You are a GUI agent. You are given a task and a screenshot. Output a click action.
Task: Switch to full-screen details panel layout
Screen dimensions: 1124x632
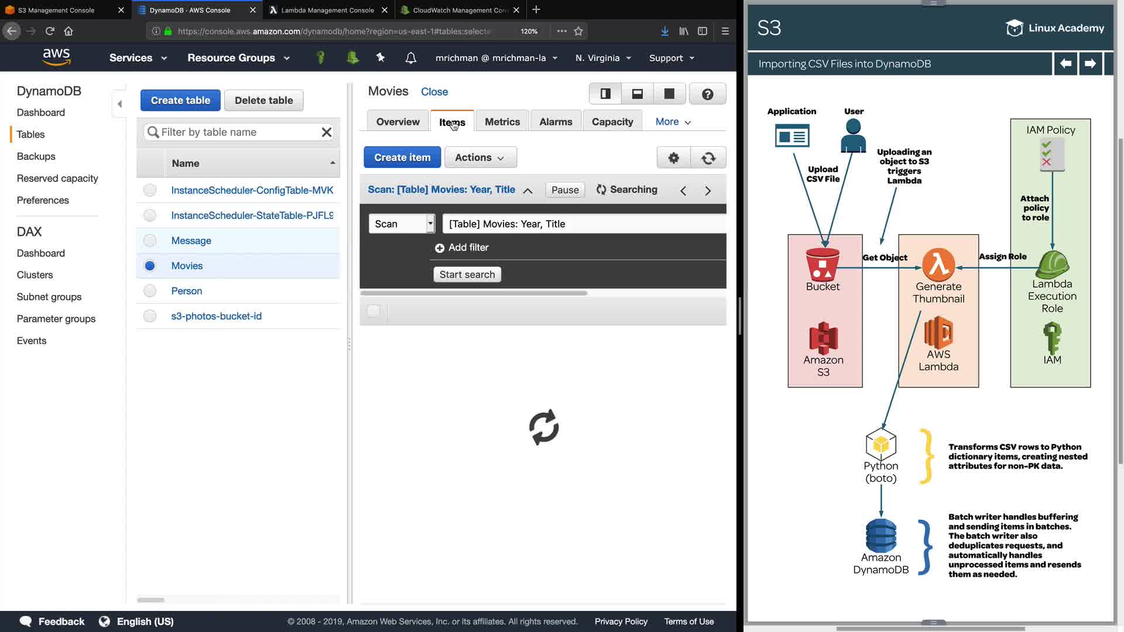(669, 94)
